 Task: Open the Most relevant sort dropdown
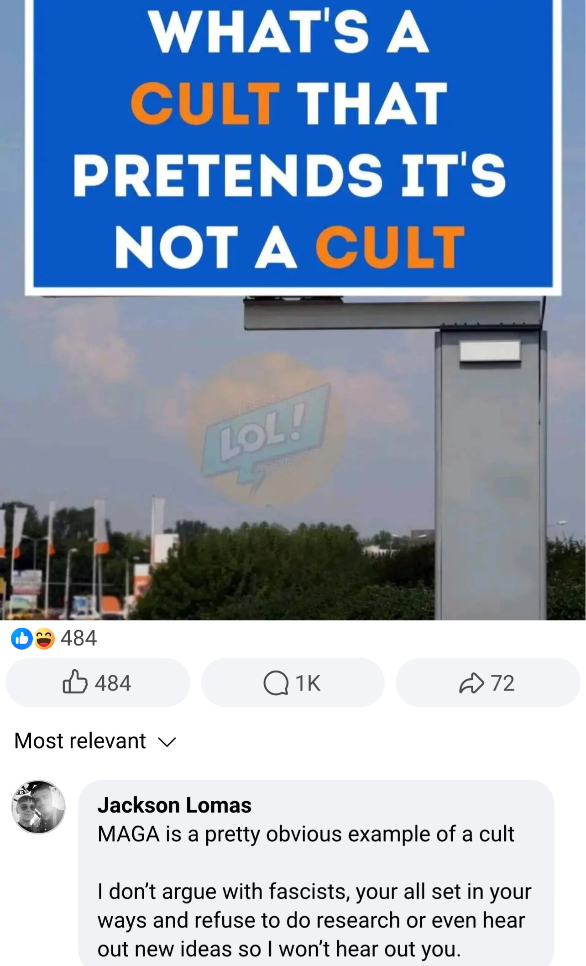coord(95,740)
